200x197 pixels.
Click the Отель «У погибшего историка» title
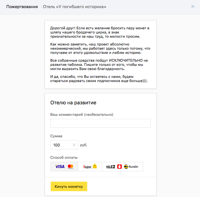(75, 7)
